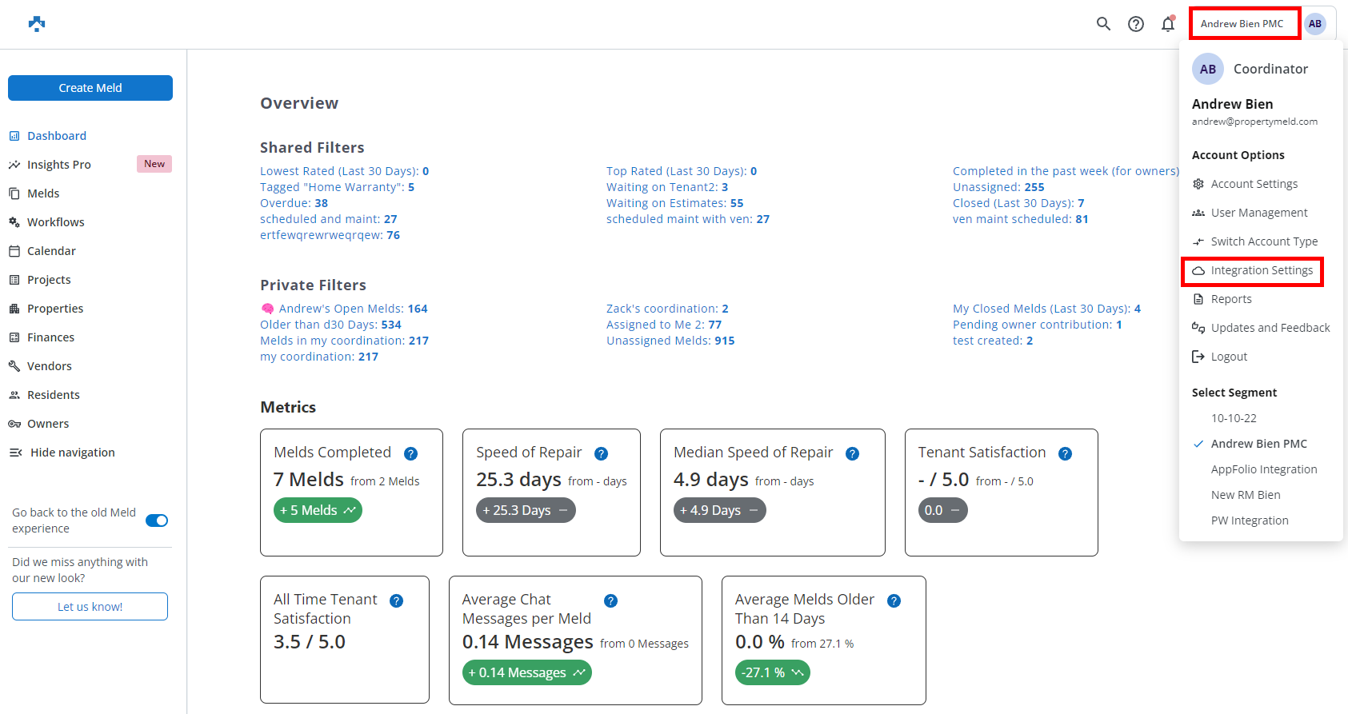Open the Overdue: 38 filter link
Image resolution: width=1348 pixels, height=714 pixels.
pos(294,203)
